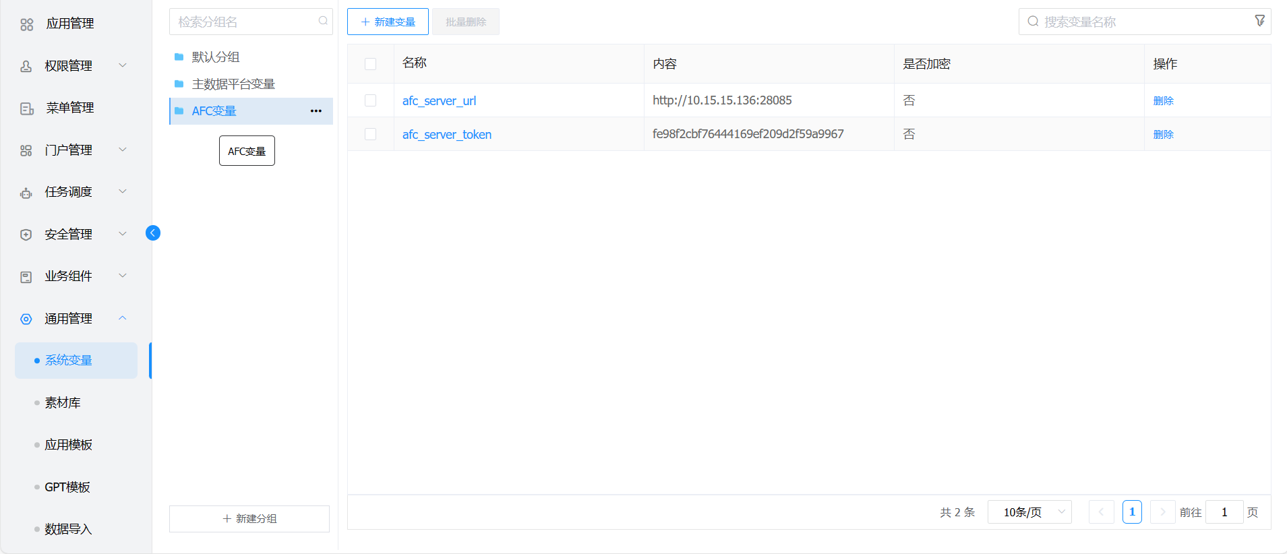Click the 新建变量 button
Screen dimensions: 1287x554
[388, 22]
